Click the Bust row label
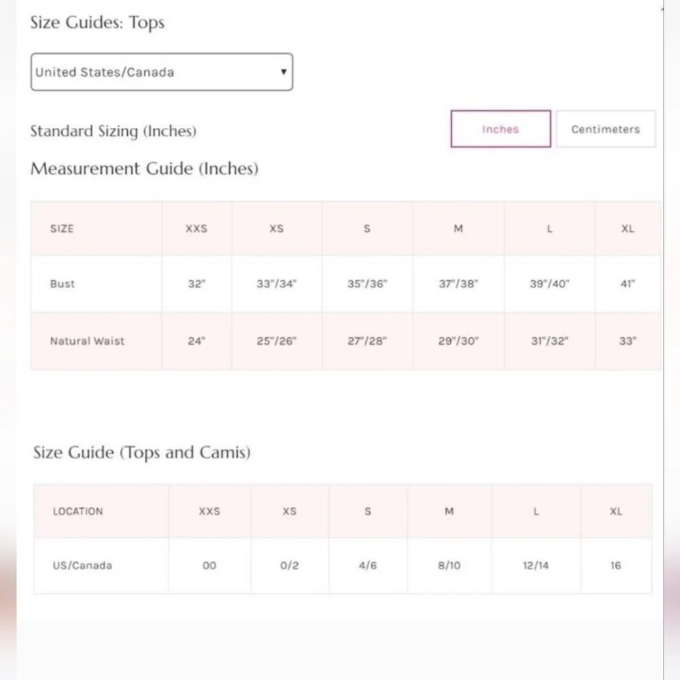This screenshot has width=680, height=680. (x=63, y=284)
